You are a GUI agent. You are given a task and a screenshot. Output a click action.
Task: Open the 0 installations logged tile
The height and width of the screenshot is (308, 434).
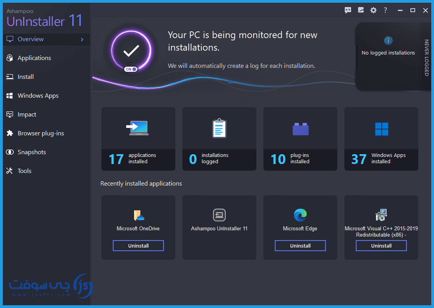pyautogui.click(x=219, y=139)
